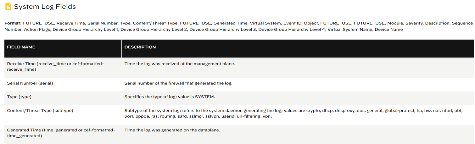Click the DESCRIPTION column header

[x=140, y=47]
